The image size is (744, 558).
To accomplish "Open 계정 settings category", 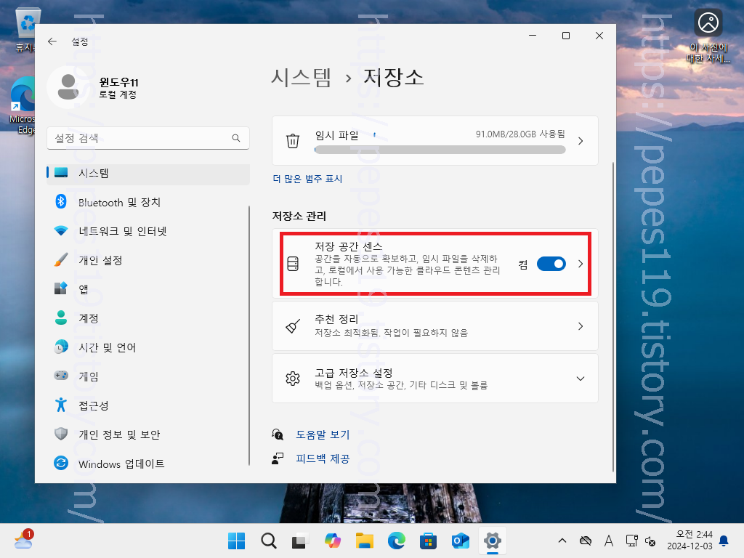I will pos(148,318).
